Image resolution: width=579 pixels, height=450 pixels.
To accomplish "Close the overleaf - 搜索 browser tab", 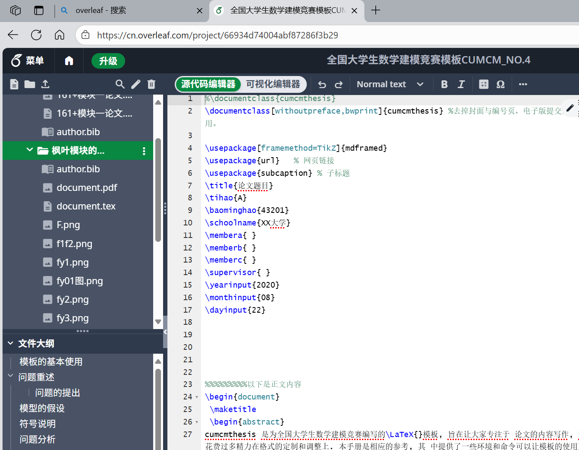I will (x=200, y=11).
